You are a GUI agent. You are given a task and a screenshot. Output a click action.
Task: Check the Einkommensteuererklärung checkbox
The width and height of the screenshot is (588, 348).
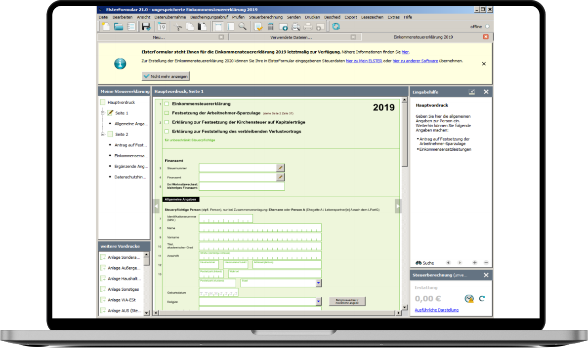click(x=167, y=104)
